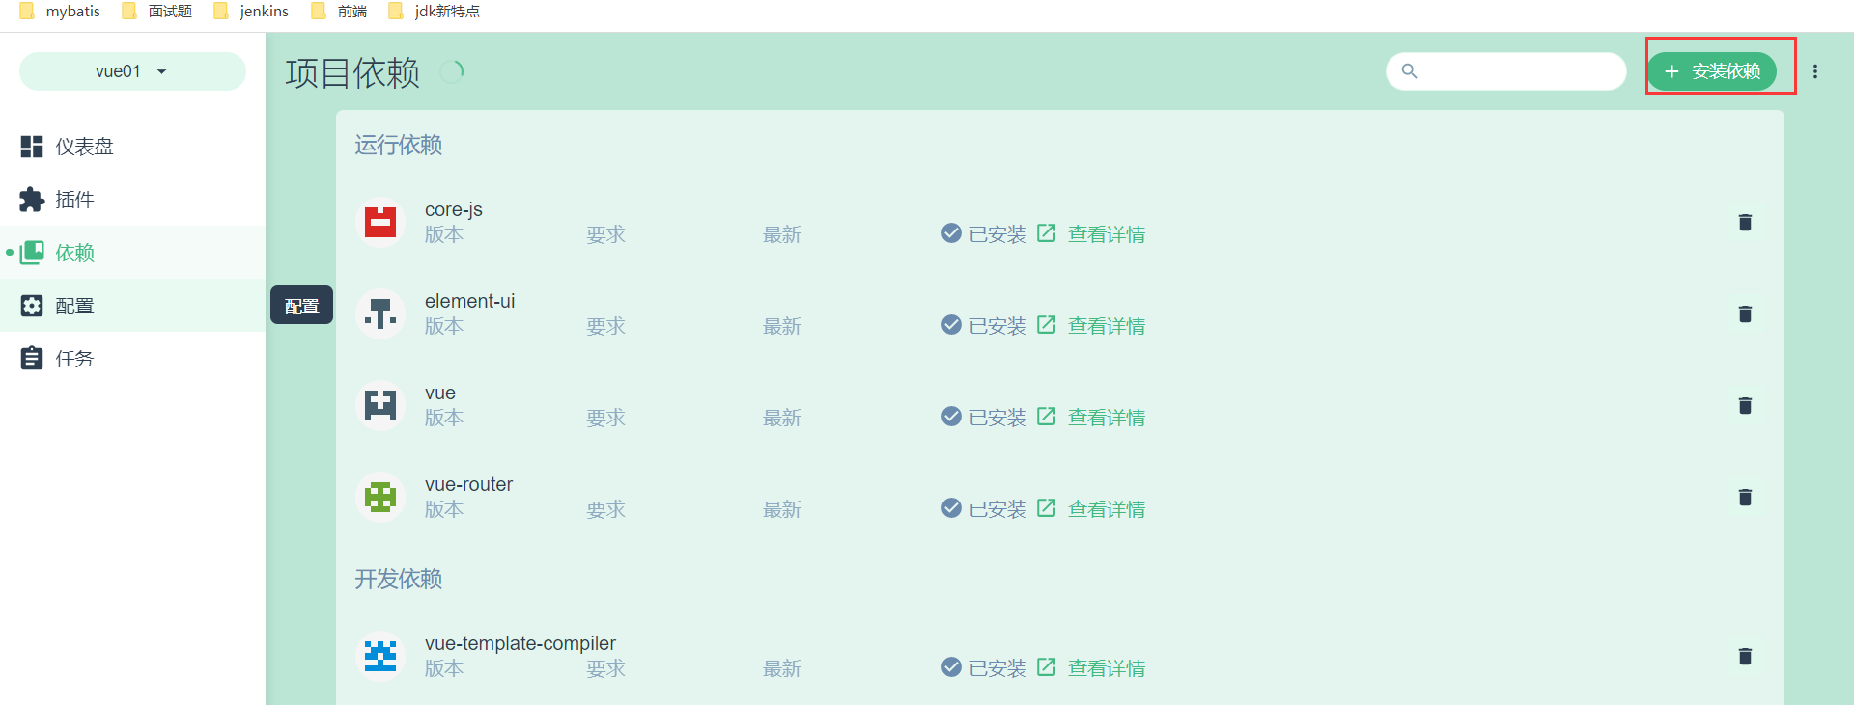This screenshot has width=1854, height=705.
Task: Open the three-dot more options menu
Action: click(1815, 71)
